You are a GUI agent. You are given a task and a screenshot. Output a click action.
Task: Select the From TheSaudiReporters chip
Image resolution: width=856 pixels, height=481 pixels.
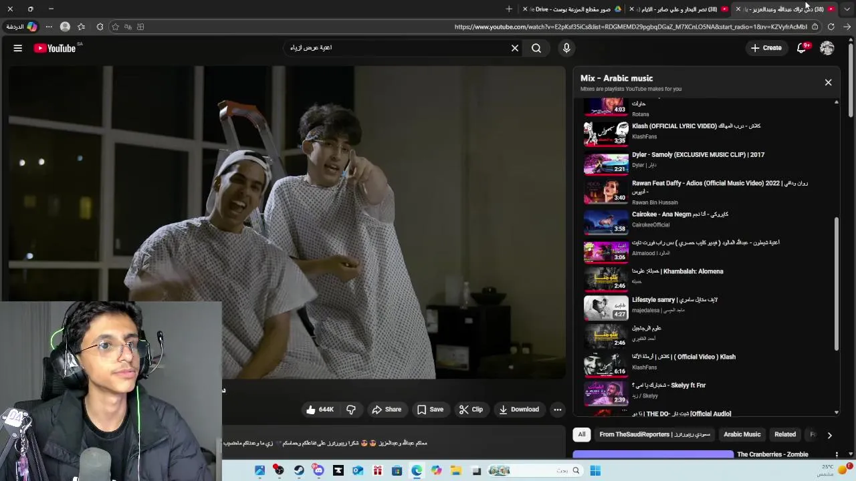click(x=655, y=434)
